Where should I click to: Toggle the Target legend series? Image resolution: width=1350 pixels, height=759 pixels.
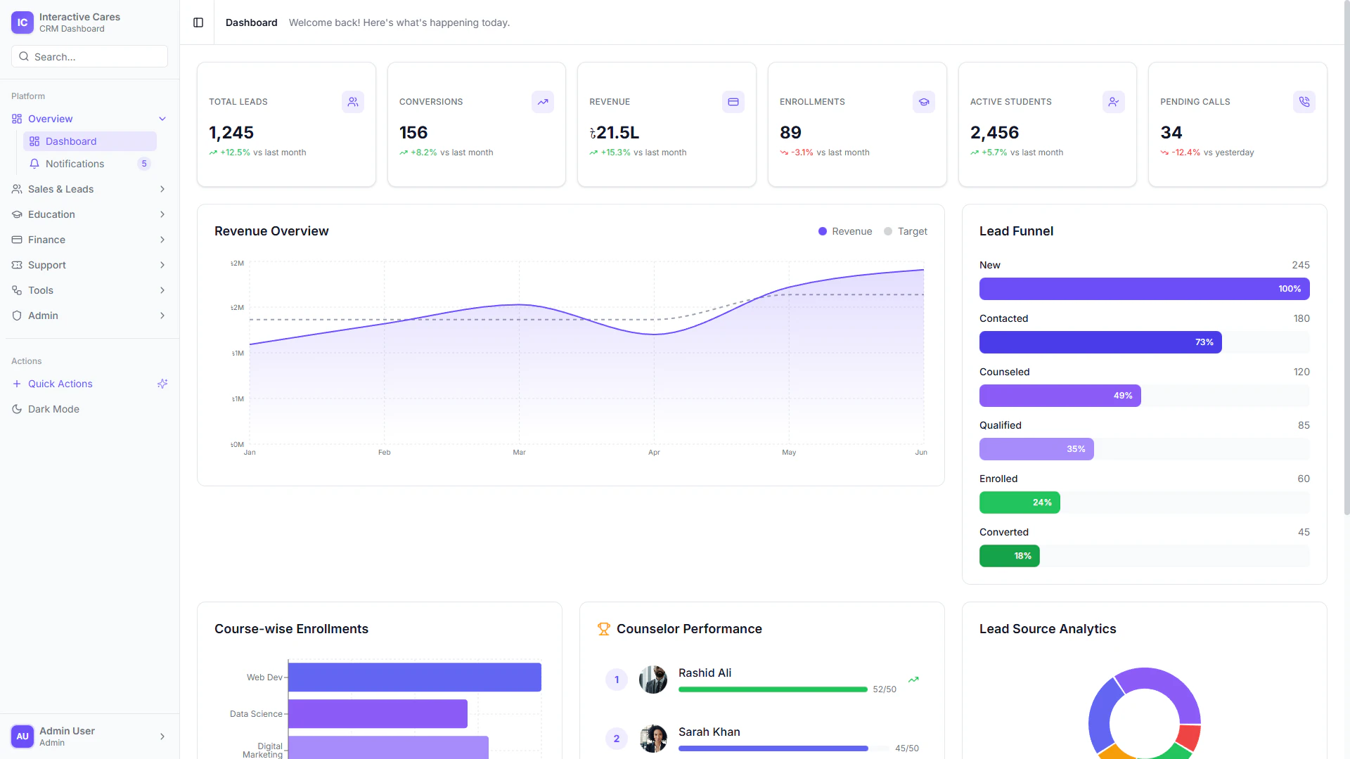click(906, 231)
